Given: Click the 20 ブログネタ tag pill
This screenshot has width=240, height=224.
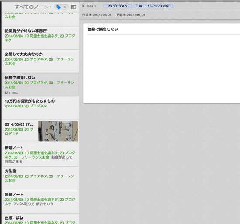Looking at the screenshot, I should pos(118,6).
